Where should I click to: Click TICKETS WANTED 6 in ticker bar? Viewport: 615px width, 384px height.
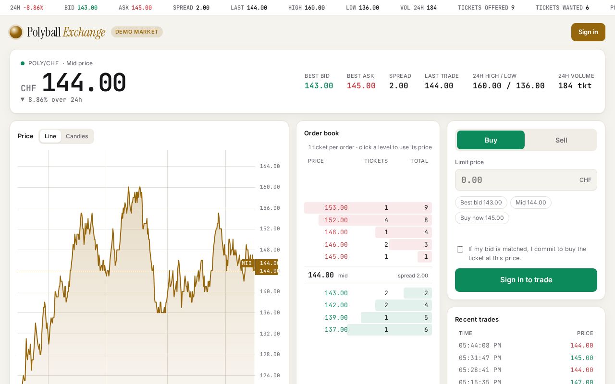562,8
